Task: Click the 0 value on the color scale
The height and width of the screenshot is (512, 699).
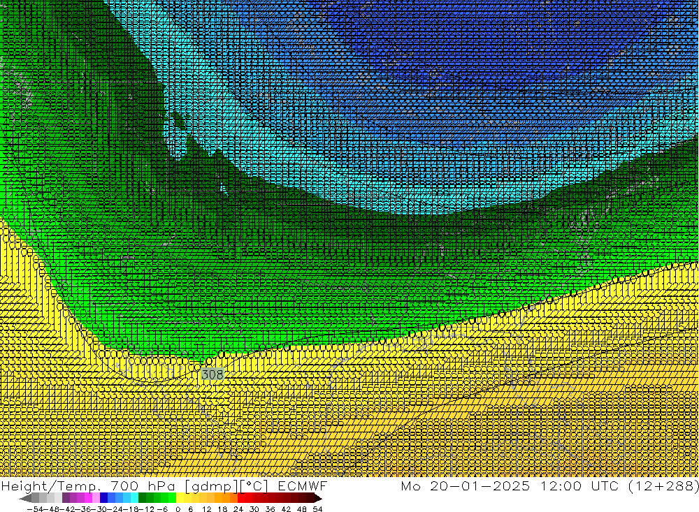Action: (x=178, y=509)
